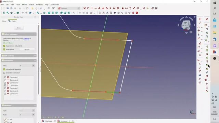The image size is (219, 123).
Task: Click the Close button in Tasks panel
Action: pos(19,28)
